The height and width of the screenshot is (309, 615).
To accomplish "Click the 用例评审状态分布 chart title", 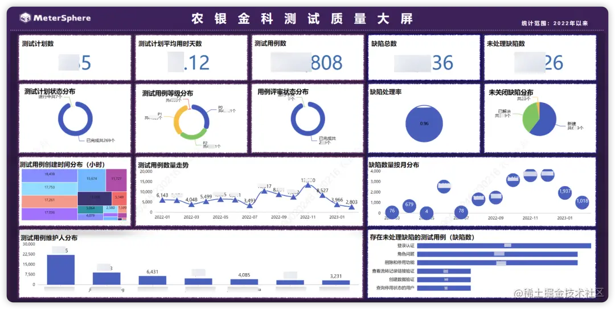I will pyautogui.click(x=283, y=92).
